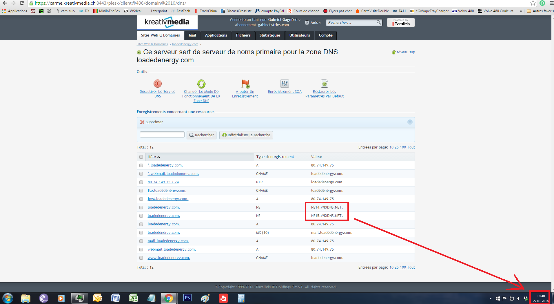Click the Changer Le Mode De Fonctionnement icon

point(201,84)
